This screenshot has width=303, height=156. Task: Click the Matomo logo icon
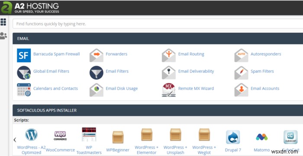(x=261, y=137)
